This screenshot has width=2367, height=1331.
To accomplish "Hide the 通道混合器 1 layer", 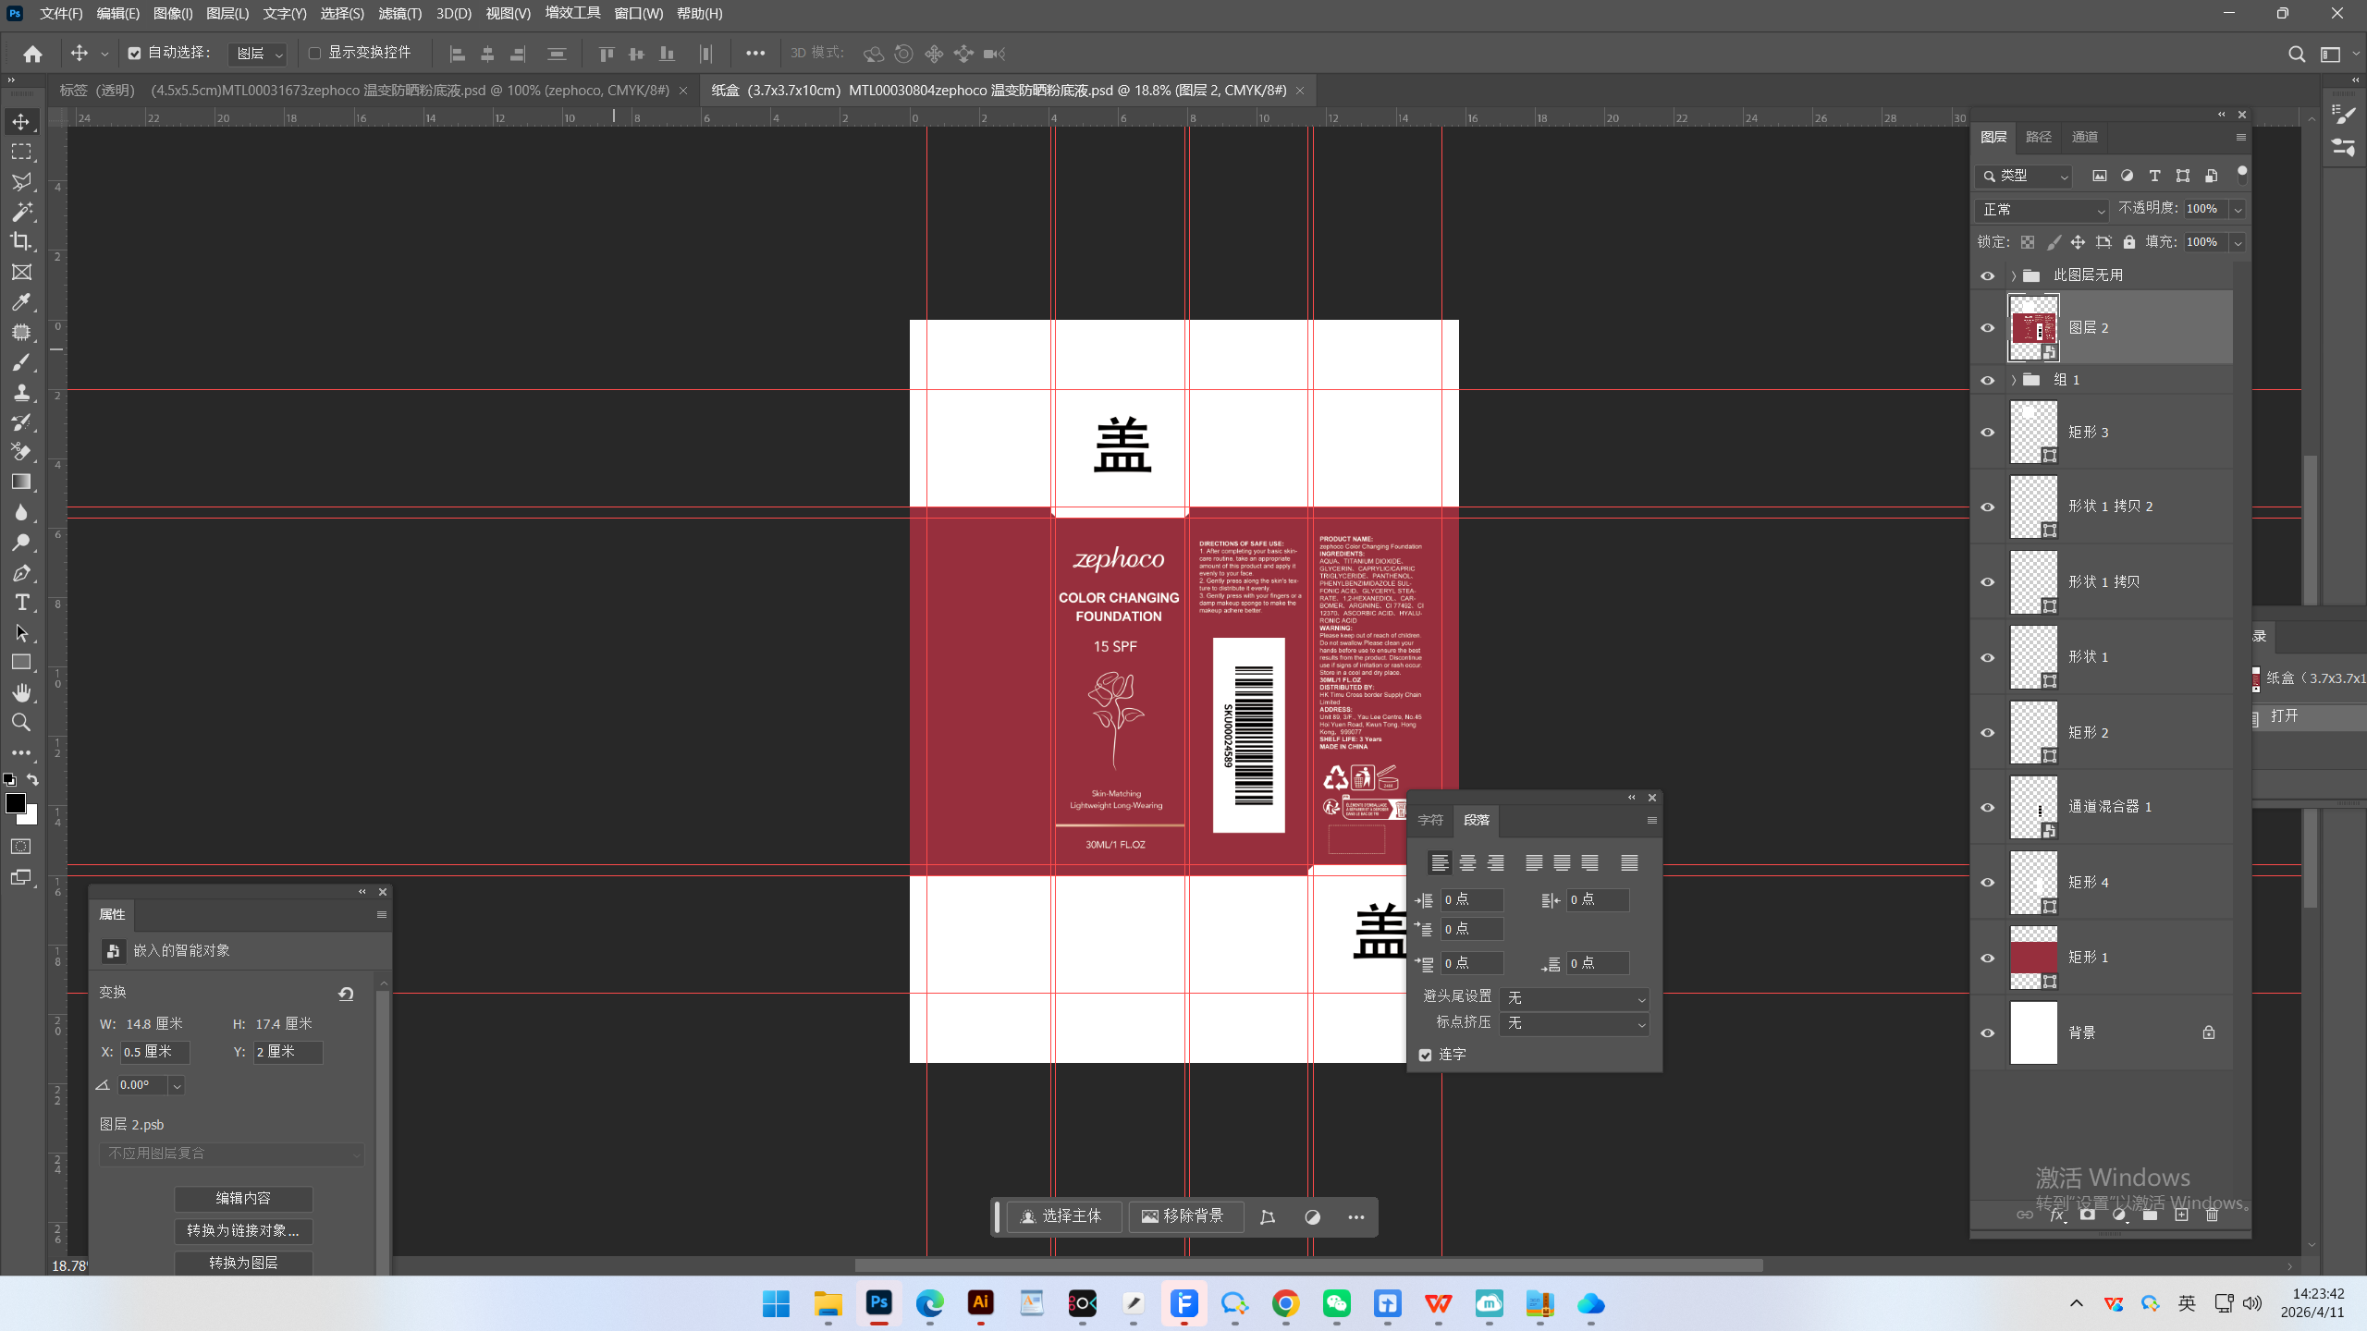I will coord(1987,808).
